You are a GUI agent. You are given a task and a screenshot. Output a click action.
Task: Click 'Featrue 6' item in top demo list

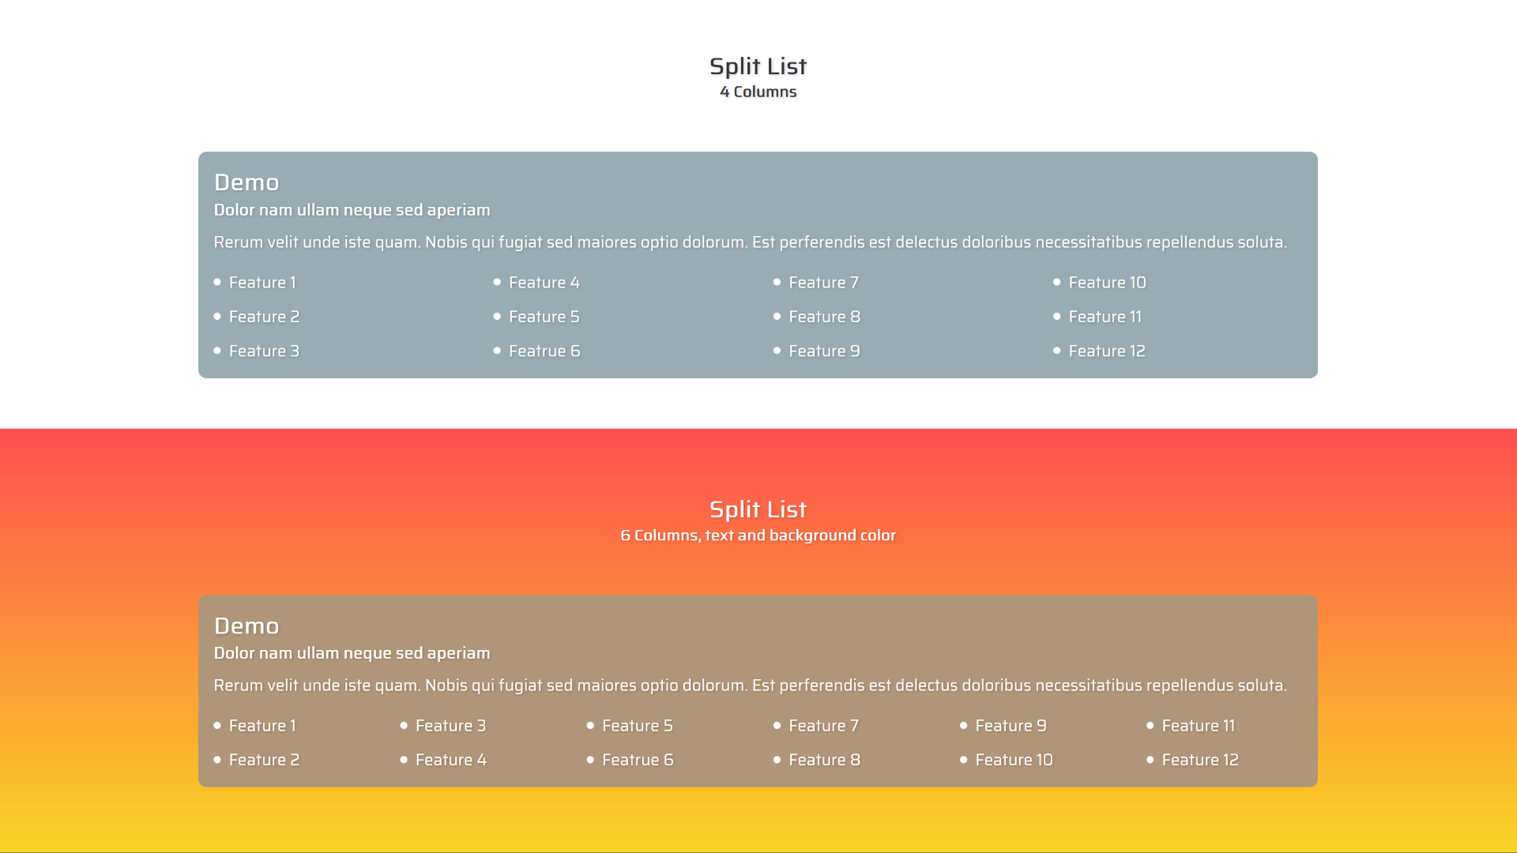544,350
